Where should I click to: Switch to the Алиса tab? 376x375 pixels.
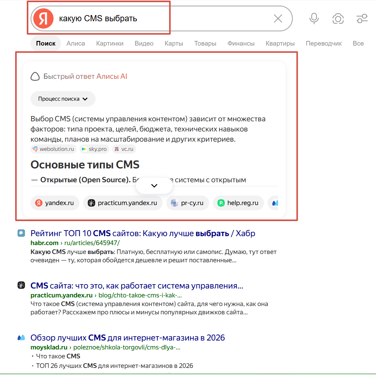76,43
